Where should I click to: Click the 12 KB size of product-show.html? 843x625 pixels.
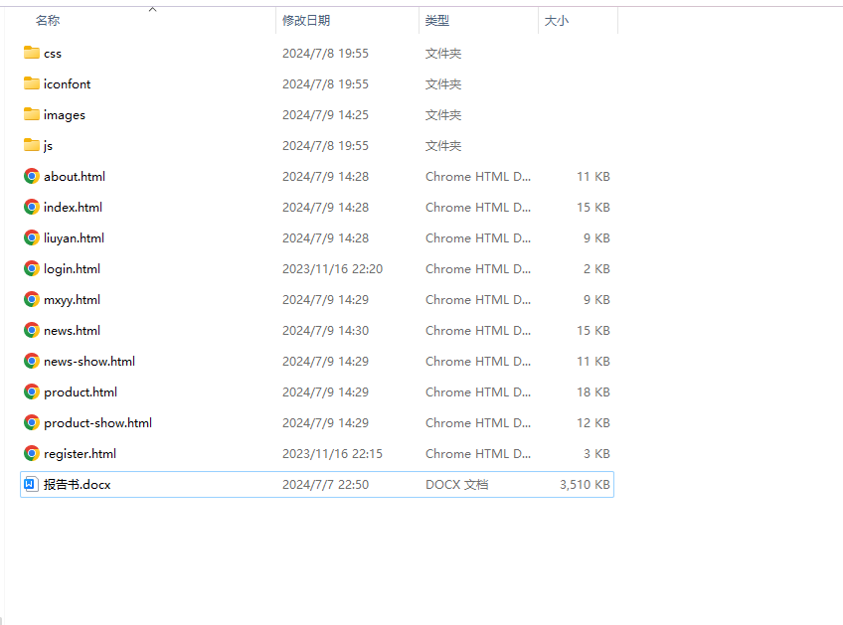click(593, 423)
